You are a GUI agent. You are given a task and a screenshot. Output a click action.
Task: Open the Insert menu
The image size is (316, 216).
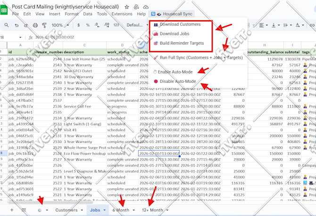55,14
